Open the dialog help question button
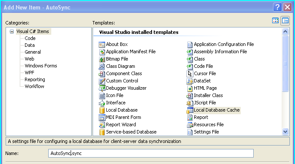This screenshot has height=164, width=295. click(277, 7)
